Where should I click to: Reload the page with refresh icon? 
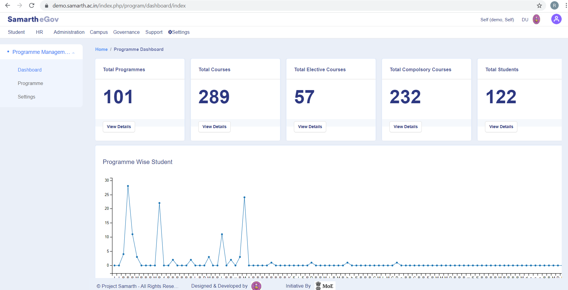coord(32,5)
